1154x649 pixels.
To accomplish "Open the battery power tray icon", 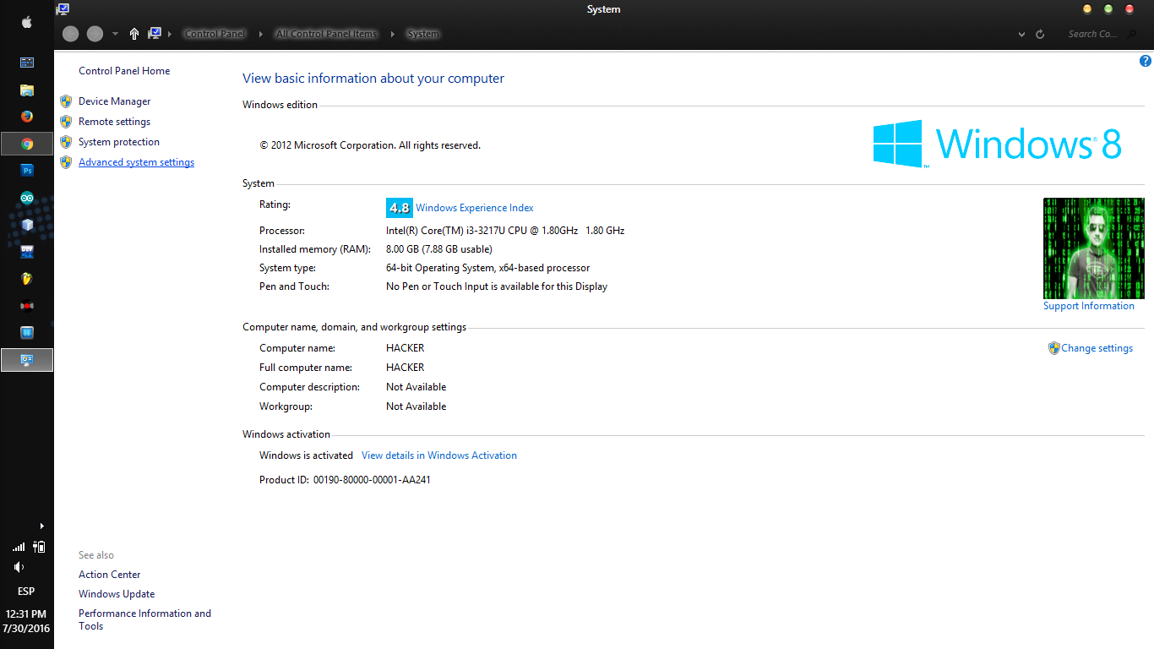I will [x=39, y=547].
